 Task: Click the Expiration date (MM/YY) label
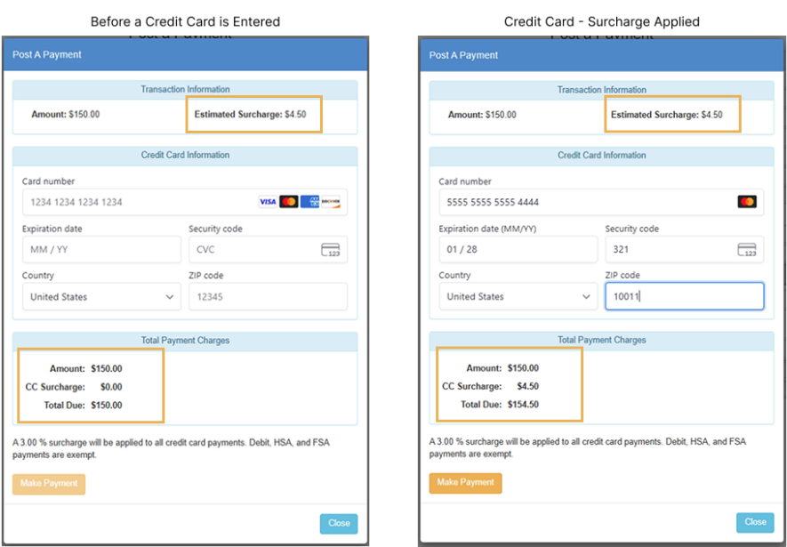(487, 229)
